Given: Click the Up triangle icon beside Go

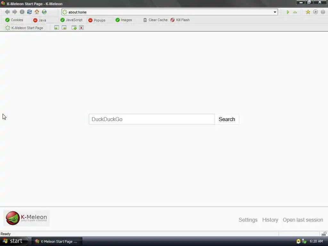Looking at the screenshot, I should [x=295, y=12].
